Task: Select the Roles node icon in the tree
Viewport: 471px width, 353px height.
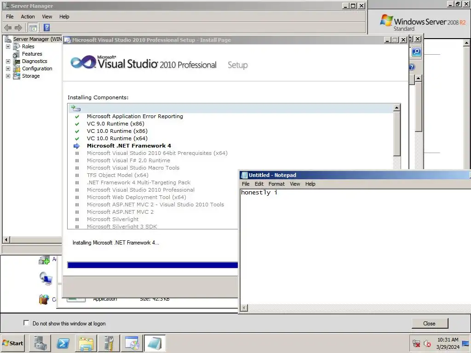Action: (17, 46)
